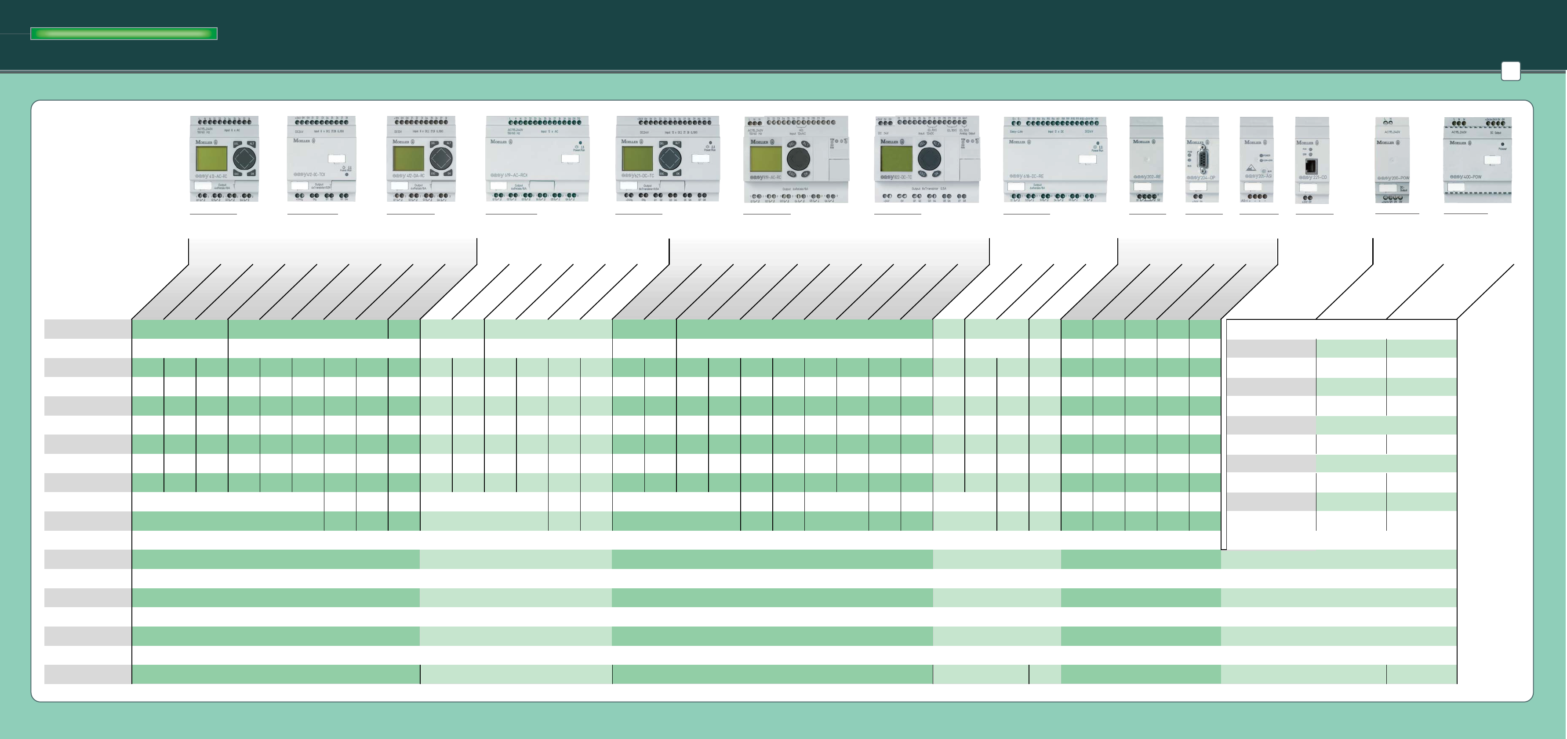Screen dimensions: 1567x739
Task: Click the easy 412-AC-RC relay image
Action: coord(225,159)
